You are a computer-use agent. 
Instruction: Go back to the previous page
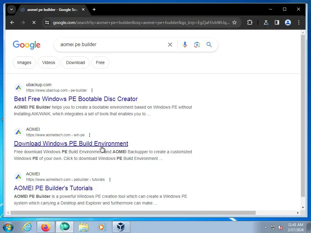coord(12,22)
